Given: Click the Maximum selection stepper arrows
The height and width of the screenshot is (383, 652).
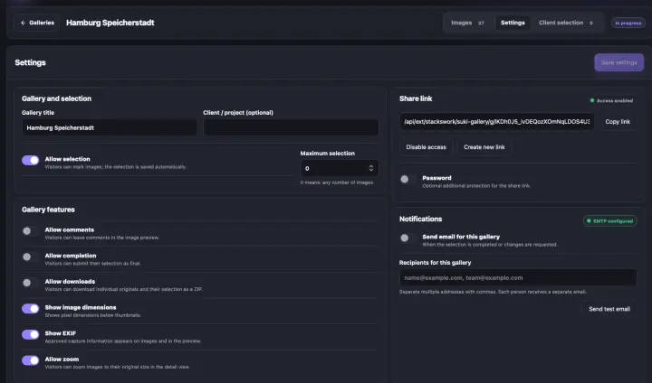Looking at the screenshot, I should pos(371,168).
